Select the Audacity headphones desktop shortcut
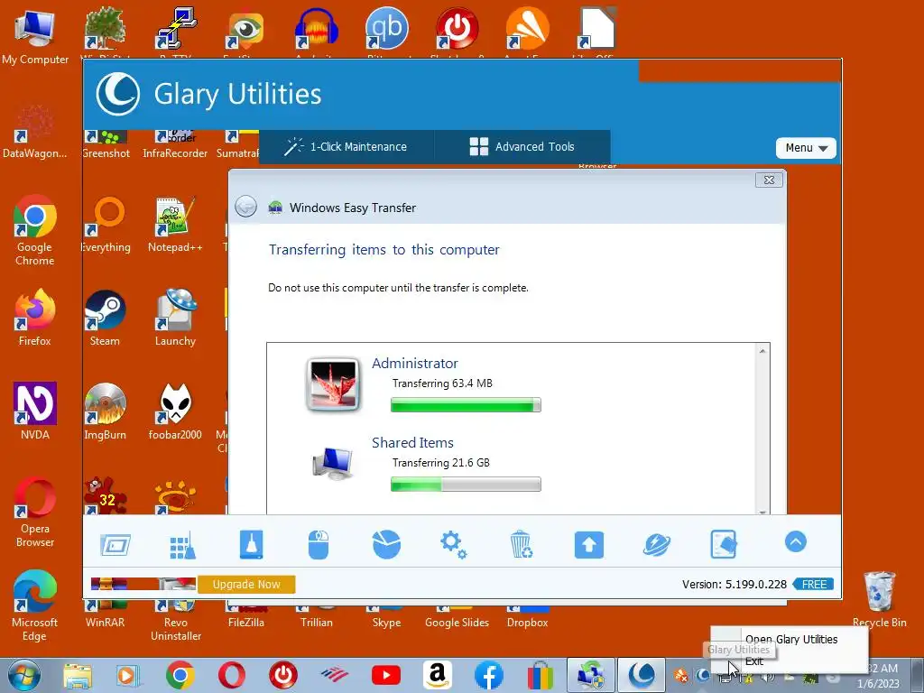The image size is (924, 693). (x=317, y=31)
